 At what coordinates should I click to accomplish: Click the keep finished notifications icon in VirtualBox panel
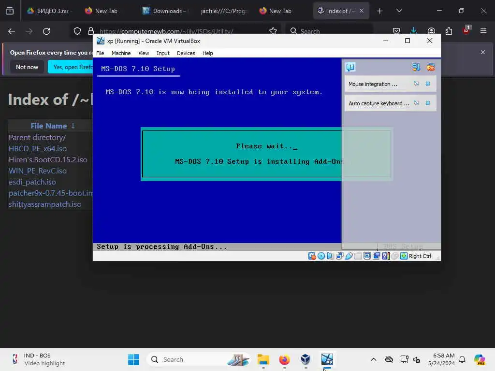[x=416, y=67]
